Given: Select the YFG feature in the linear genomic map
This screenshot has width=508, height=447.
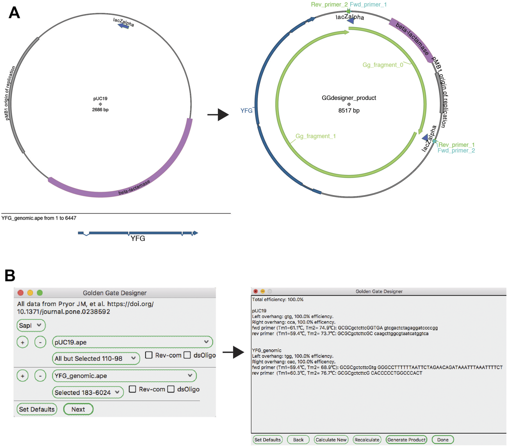Looking at the screenshot, I should point(137,233).
